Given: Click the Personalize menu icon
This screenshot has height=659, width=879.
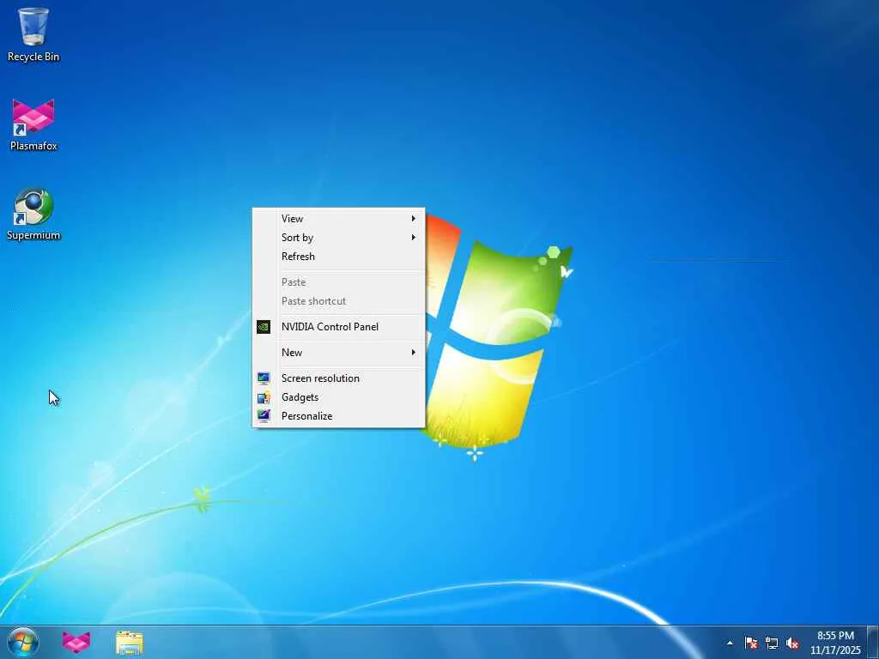Looking at the screenshot, I should point(264,416).
